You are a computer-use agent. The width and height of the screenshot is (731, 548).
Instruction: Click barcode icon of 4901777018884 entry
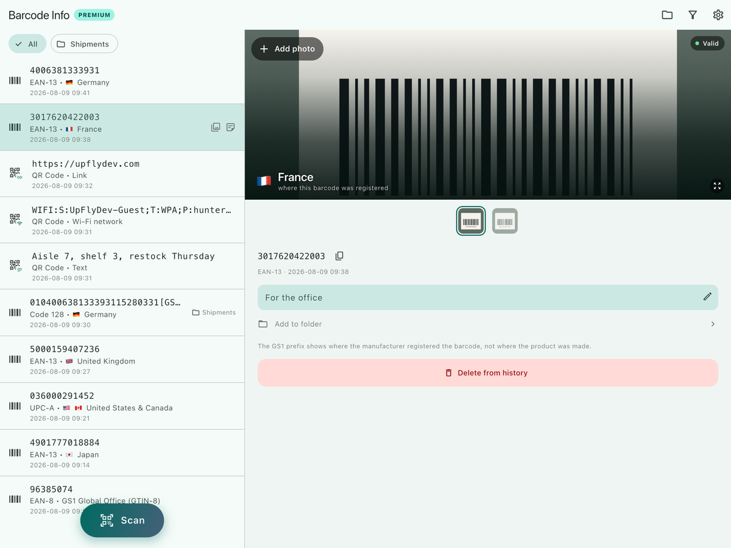point(15,453)
